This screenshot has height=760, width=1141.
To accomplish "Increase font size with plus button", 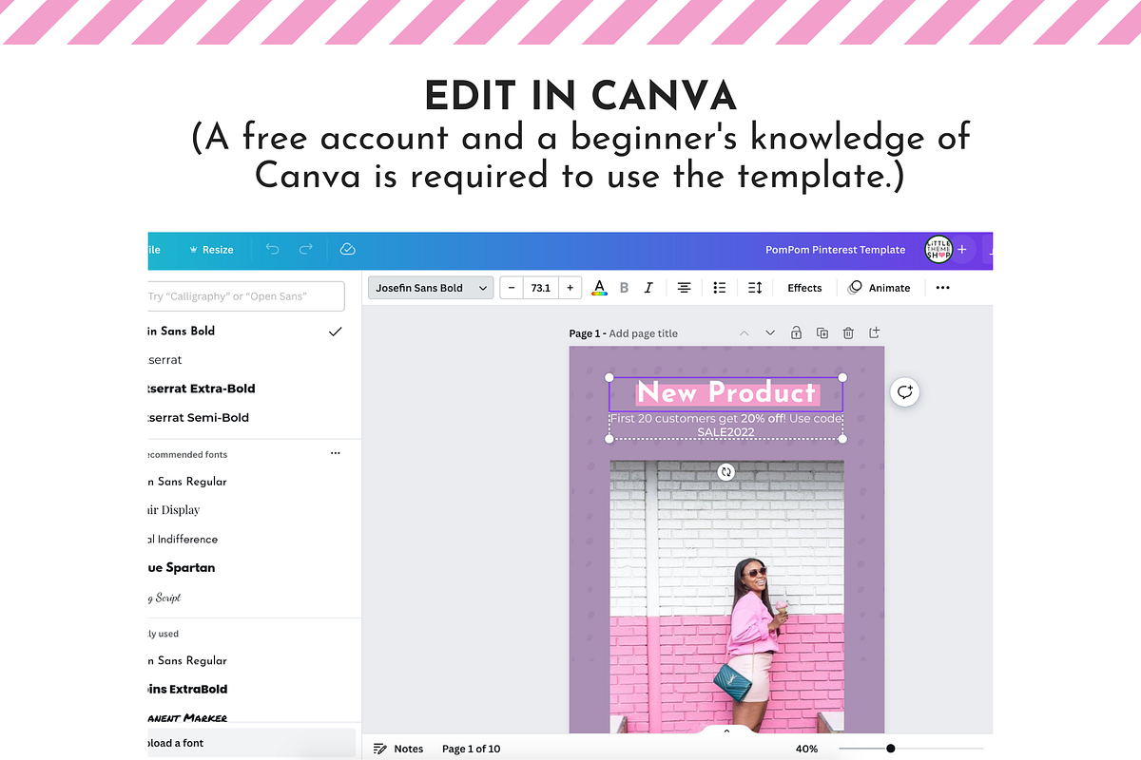I will click(x=570, y=288).
